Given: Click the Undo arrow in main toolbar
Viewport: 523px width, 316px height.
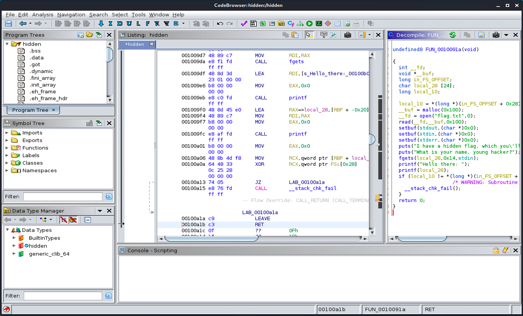Looking at the screenshot, I should click(220, 23).
